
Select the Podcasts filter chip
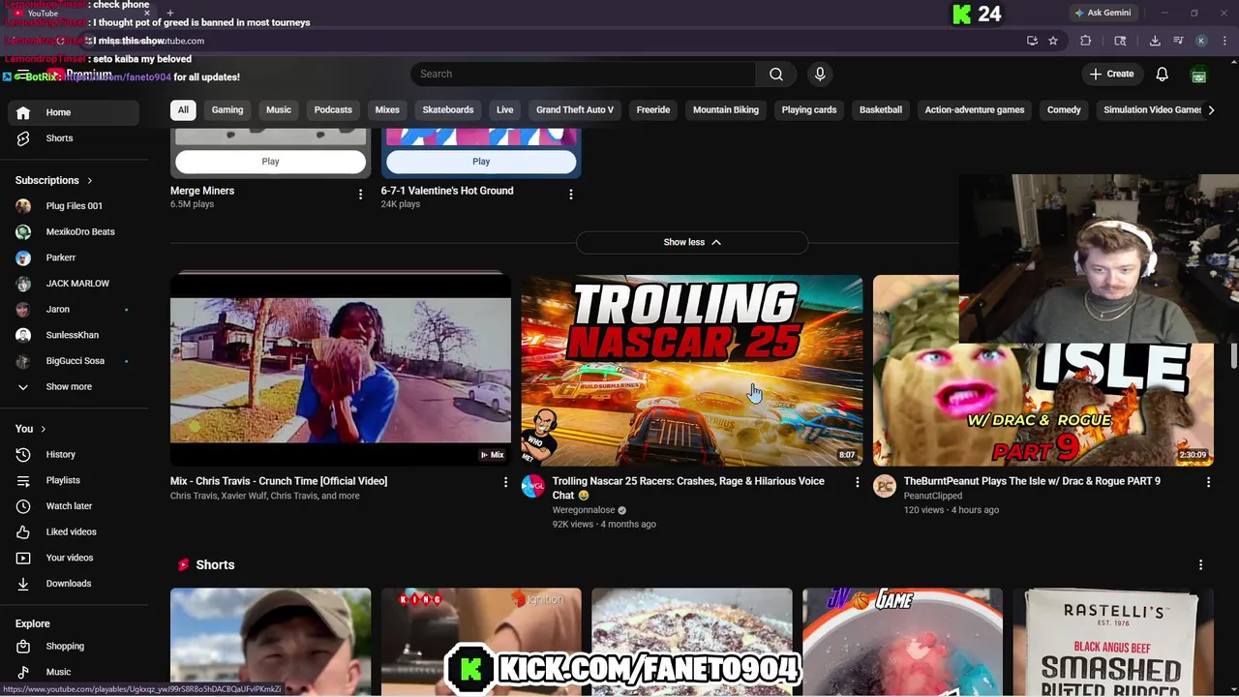(333, 110)
